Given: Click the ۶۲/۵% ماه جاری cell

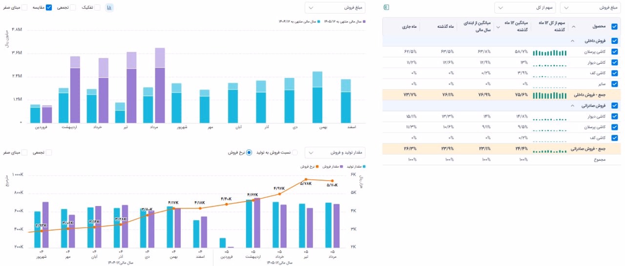Looking at the screenshot, I should click(411, 52).
